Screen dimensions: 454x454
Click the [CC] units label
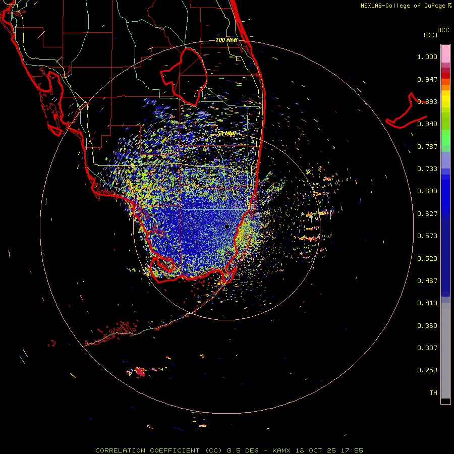coord(430,35)
